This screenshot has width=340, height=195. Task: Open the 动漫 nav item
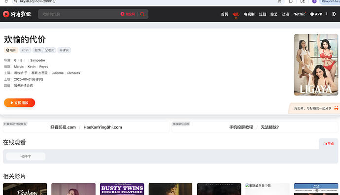[x=285, y=14]
